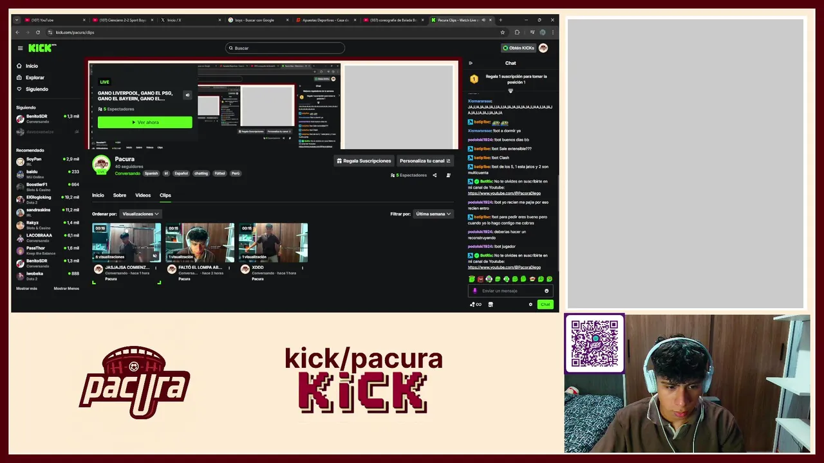Switch to the boys Google search tab

(257, 20)
